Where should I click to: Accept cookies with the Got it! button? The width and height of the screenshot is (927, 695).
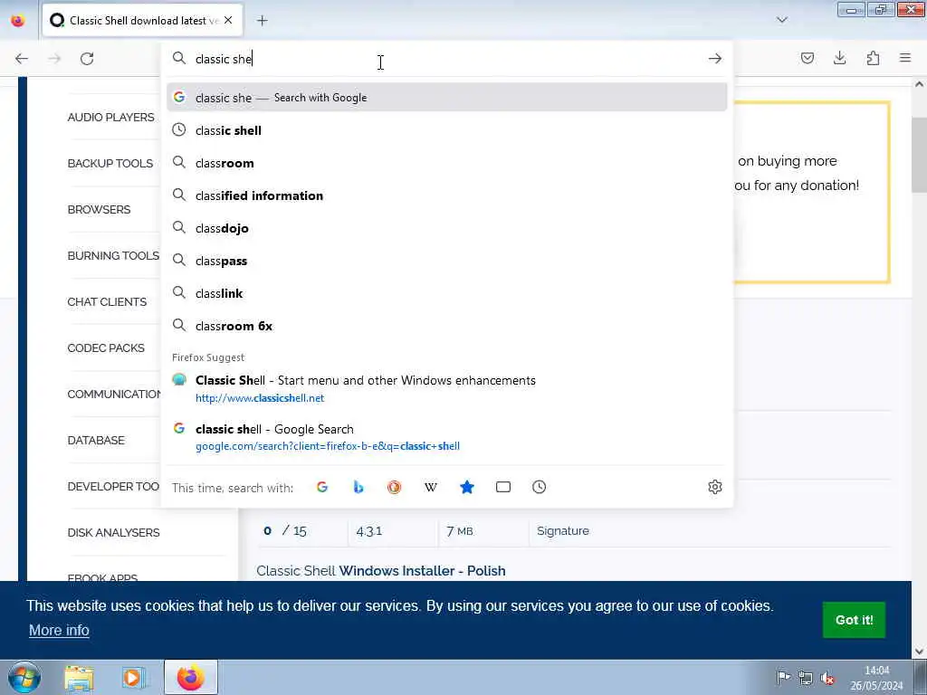click(854, 619)
